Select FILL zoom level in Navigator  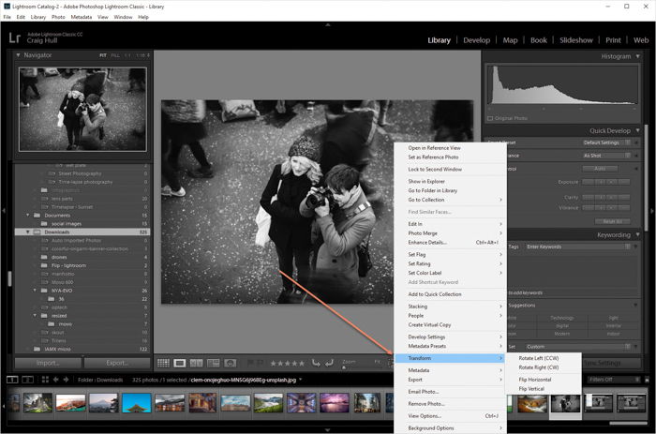coord(115,55)
